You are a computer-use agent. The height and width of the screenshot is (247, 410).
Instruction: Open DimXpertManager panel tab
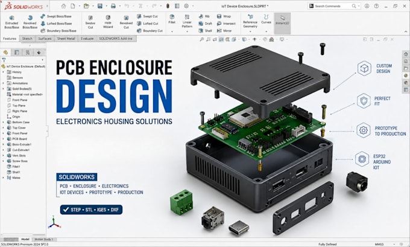39,53
